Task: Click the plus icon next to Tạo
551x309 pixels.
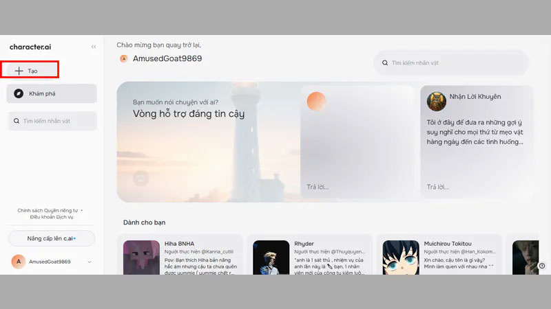Action: (x=19, y=71)
